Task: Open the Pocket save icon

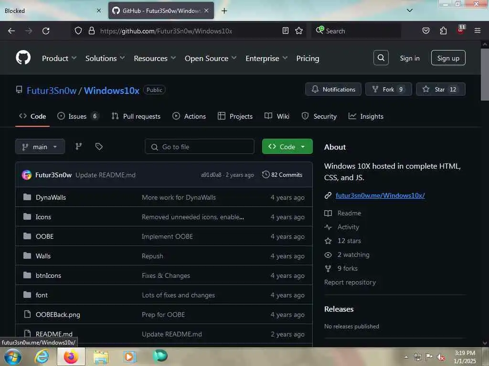Action: [425, 30]
